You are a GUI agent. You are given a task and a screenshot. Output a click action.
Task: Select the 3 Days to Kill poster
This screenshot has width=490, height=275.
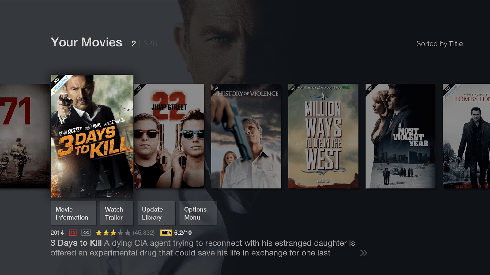(92, 136)
